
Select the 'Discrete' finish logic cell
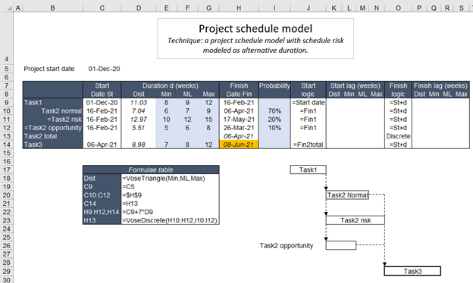coord(398,136)
